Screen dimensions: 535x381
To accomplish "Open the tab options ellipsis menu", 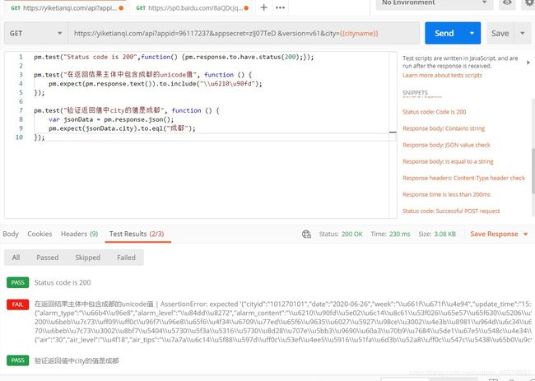I will click(280, 7).
